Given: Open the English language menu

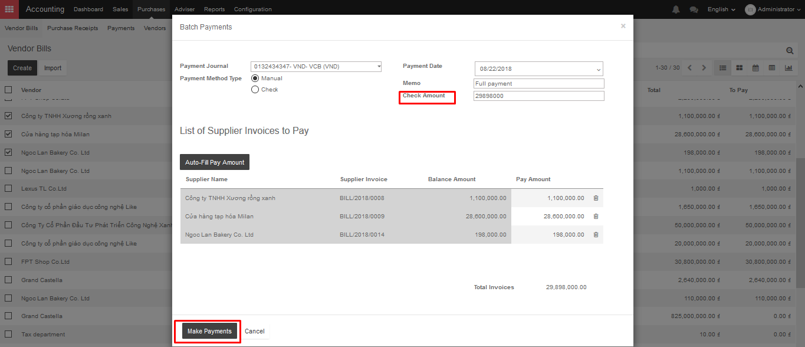Looking at the screenshot, I should point(721,9).
